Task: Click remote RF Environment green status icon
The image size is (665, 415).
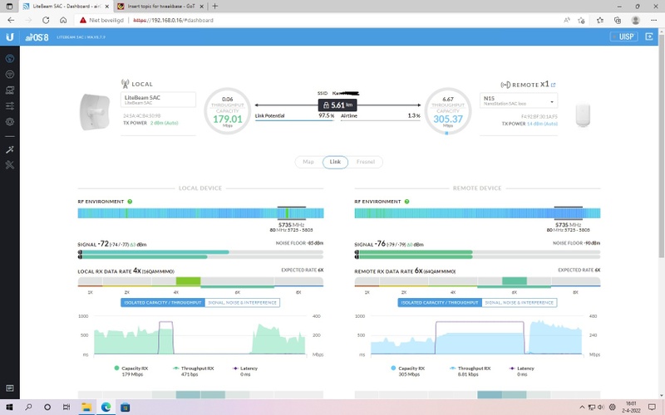Action: pyautogui.click(x=406, y=202)
